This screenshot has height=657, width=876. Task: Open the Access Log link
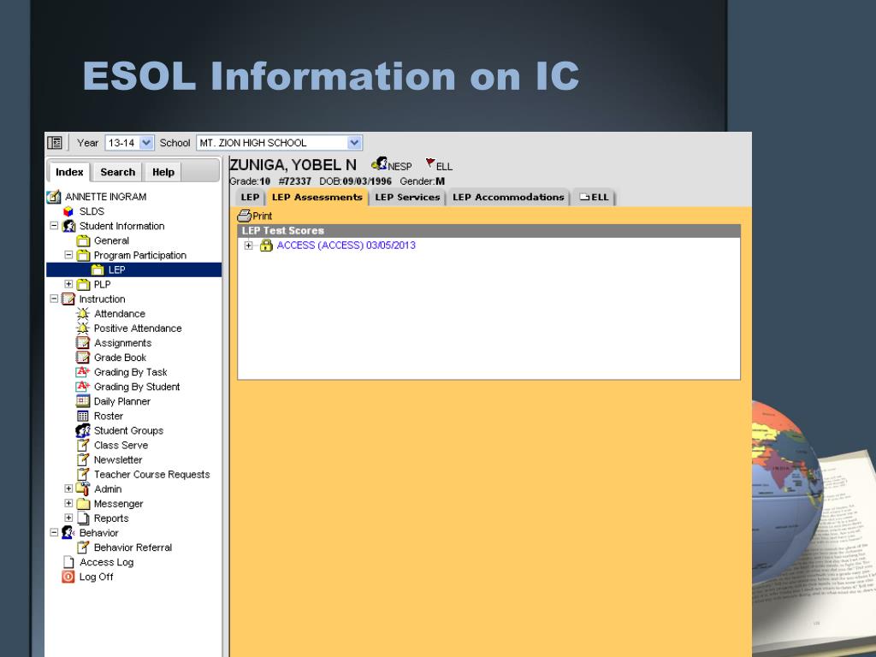tap(106, 562)
